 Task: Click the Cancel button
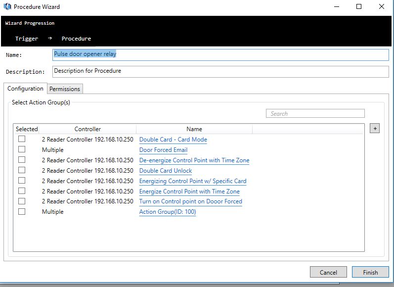click(328, 272)
